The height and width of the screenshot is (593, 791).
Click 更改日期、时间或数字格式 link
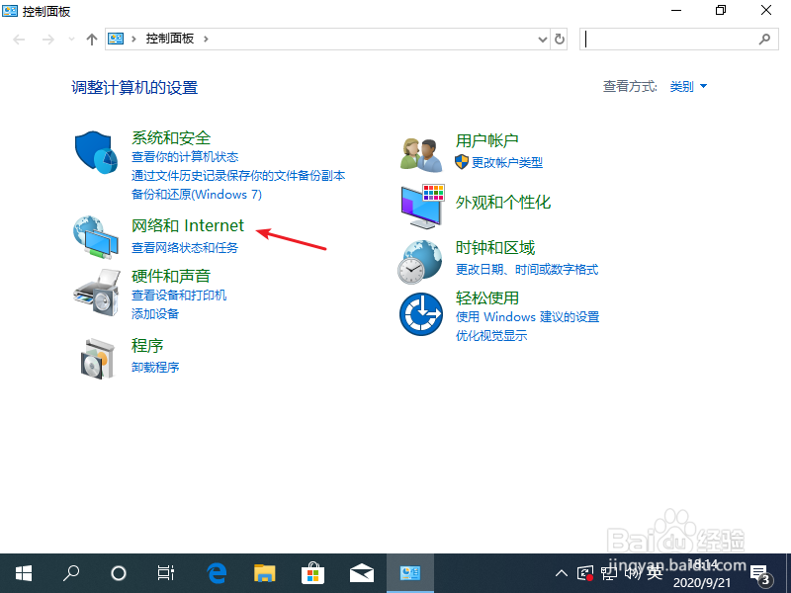[527, 270]
